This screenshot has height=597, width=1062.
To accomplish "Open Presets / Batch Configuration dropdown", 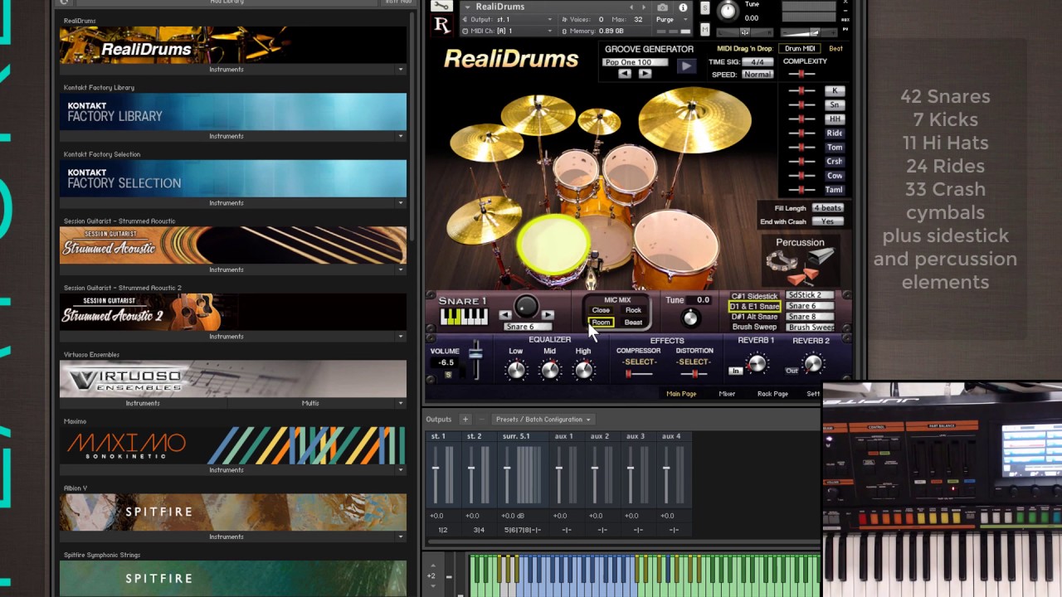I will pos(543,420).
